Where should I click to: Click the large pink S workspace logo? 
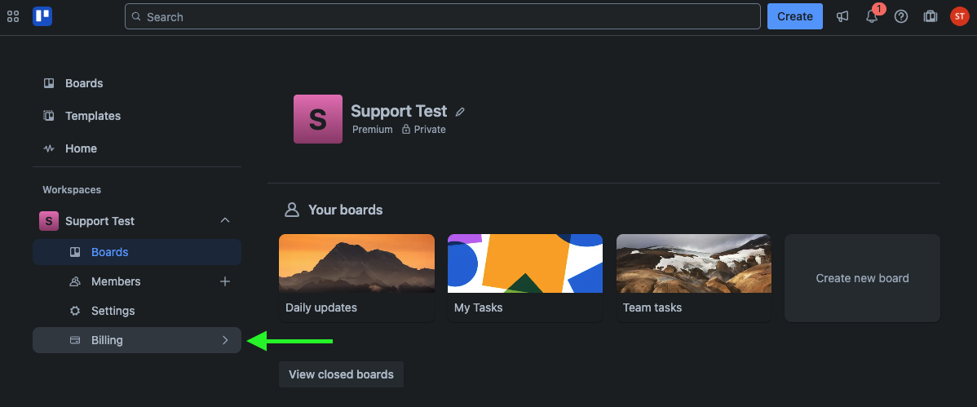point(318,119)
